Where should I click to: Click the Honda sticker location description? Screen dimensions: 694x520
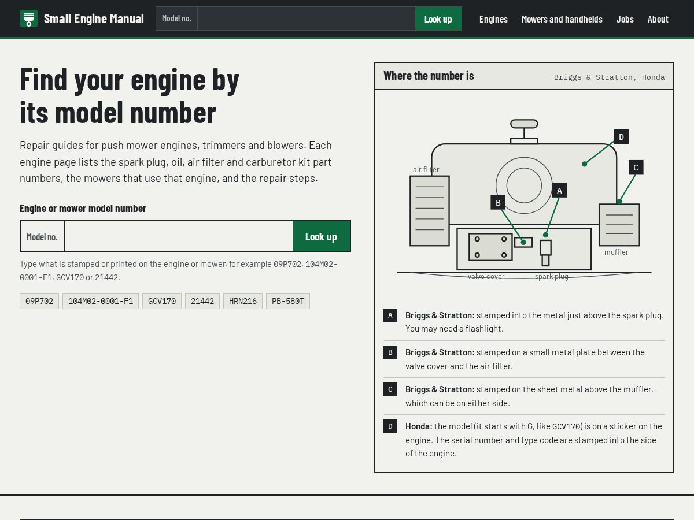[x=534, y=440]
